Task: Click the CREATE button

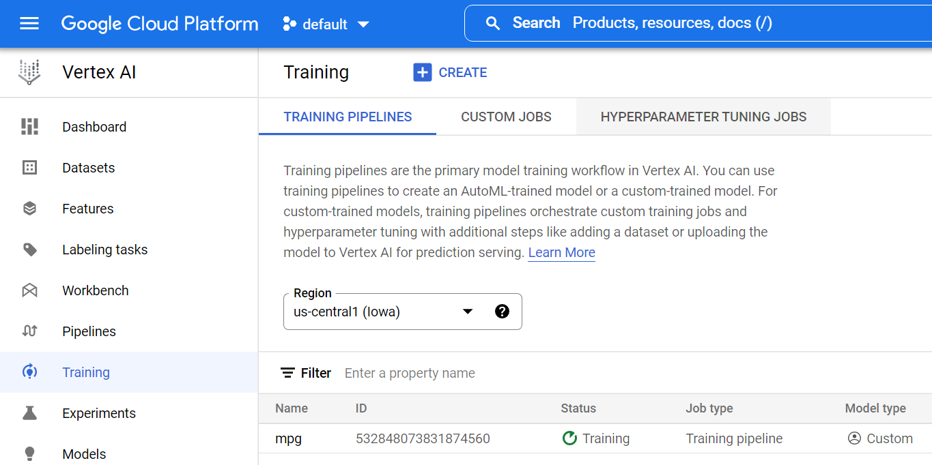Action: point(451,72)
